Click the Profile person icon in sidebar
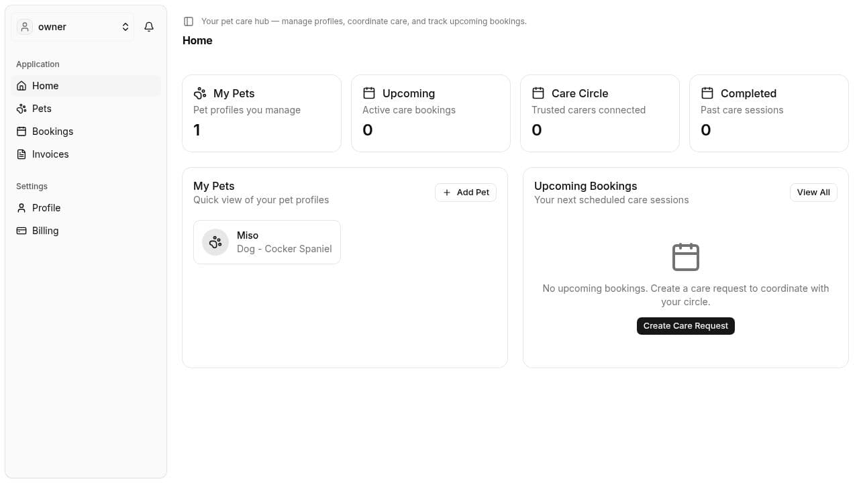 coord(21,208)
